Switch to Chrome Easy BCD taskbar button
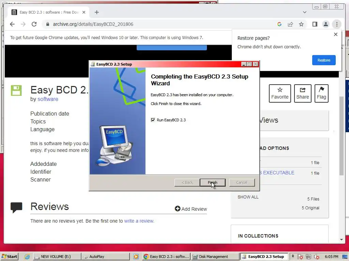 click(x=166, y=257)
